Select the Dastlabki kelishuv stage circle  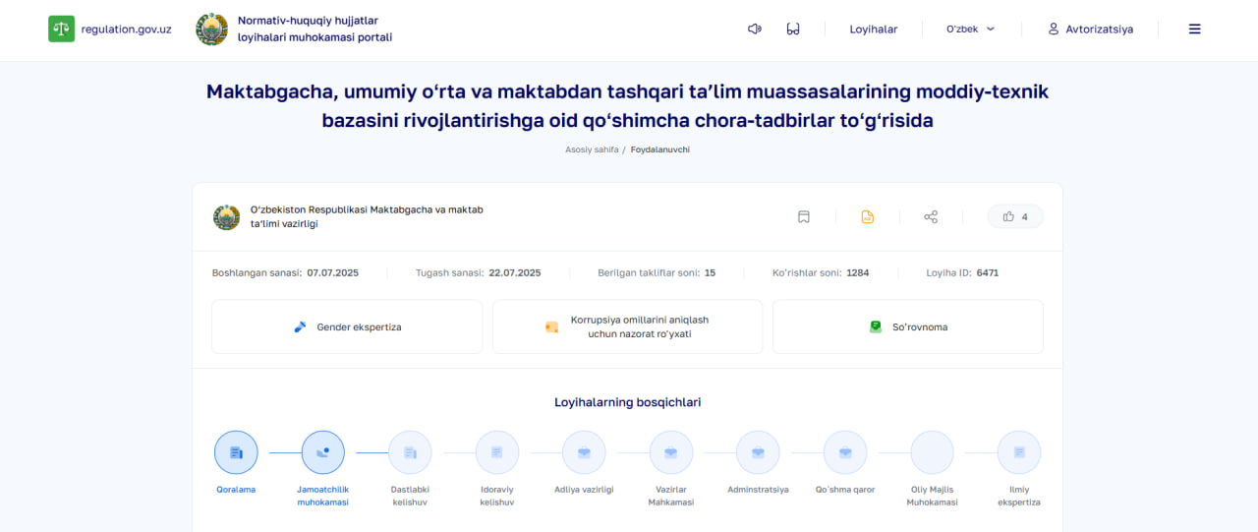click(x=410, y=452)
